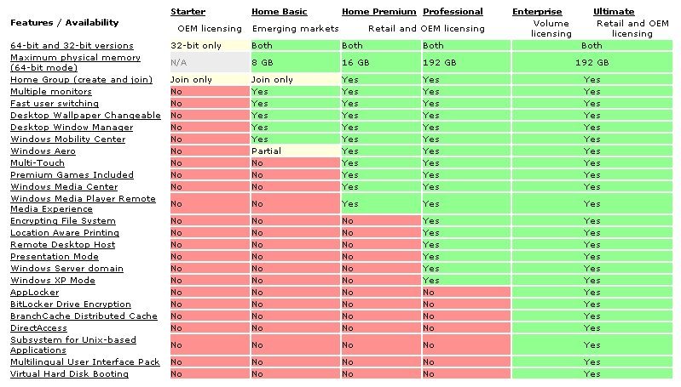Select the Enterprise edition header
Screen dimensions: 681x387
(537, 12)
